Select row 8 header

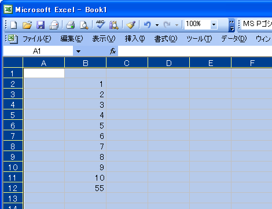13,146
